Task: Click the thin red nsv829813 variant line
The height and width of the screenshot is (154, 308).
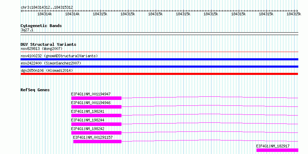Action: (160, 52)
